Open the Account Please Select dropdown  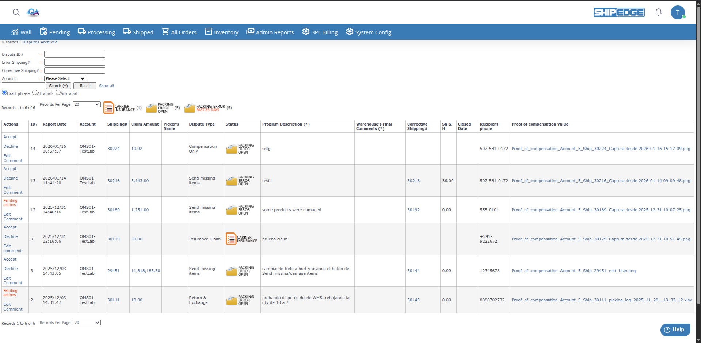tap(65, 78)
